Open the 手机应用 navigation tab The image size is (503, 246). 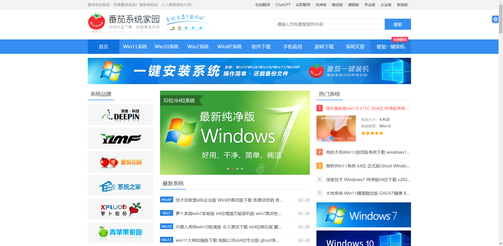coord(293,47)
